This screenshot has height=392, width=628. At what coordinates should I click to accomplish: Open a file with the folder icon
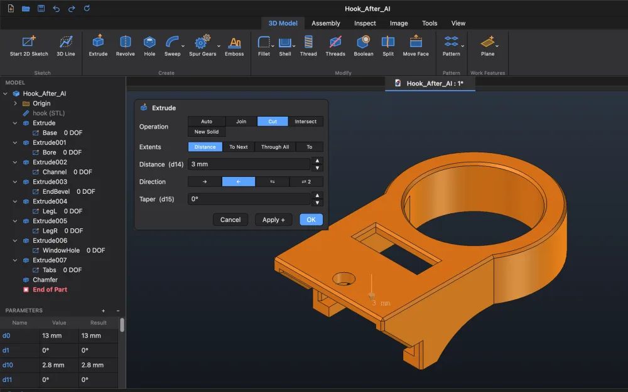click(x=26, y=8)
